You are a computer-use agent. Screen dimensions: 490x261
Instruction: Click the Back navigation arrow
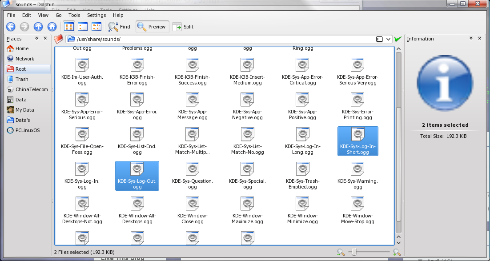coord(10,26)
